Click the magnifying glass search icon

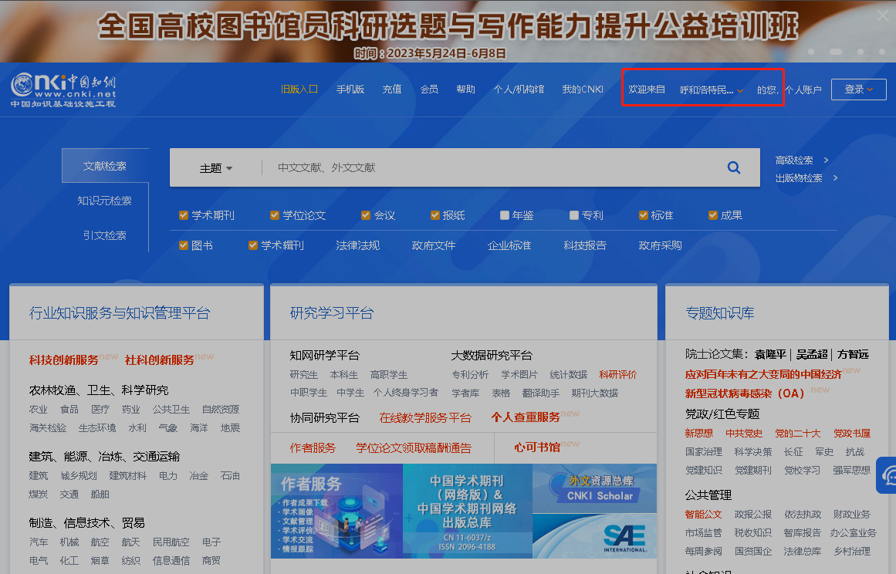coord(733,167)
